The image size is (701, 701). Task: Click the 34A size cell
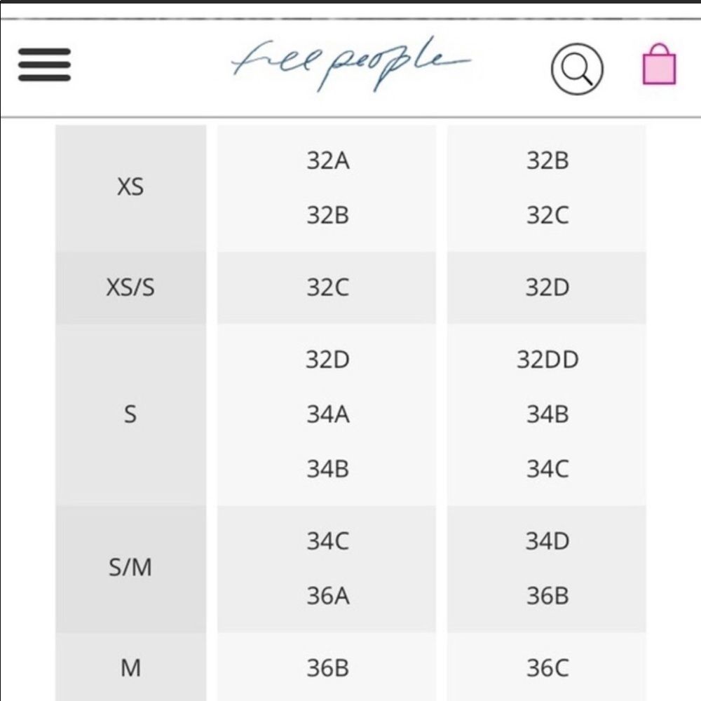click(327, 414)
